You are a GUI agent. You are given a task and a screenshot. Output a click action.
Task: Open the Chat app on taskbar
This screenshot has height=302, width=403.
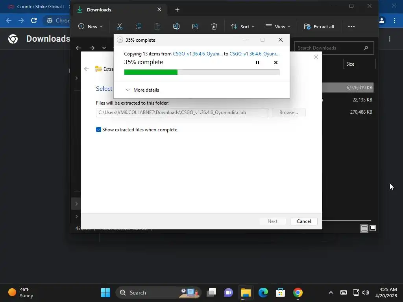229,293
